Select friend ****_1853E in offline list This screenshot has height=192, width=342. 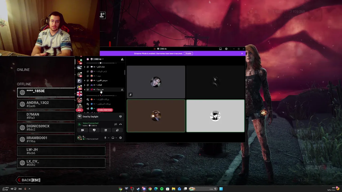click(x=46, y=93)
